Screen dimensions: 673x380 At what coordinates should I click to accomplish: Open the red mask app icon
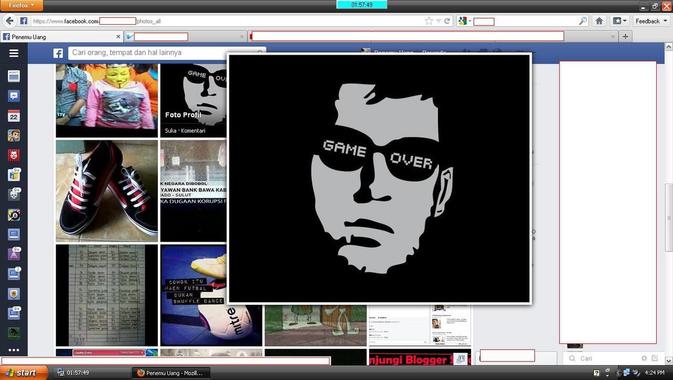14,155
